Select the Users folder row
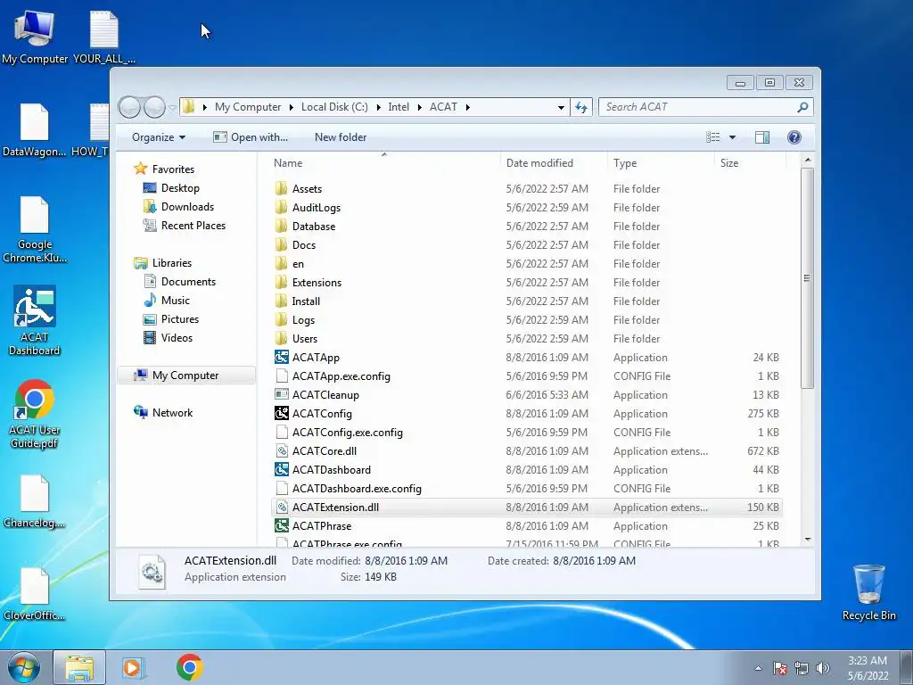This screenshot has height=685, width=913. coord(526,338)
